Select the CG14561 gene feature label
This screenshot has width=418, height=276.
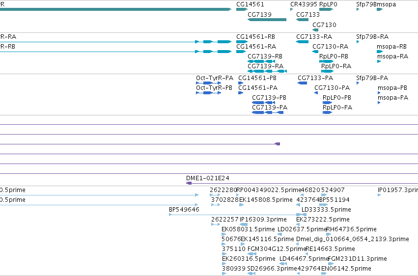(x=250, y=4)
